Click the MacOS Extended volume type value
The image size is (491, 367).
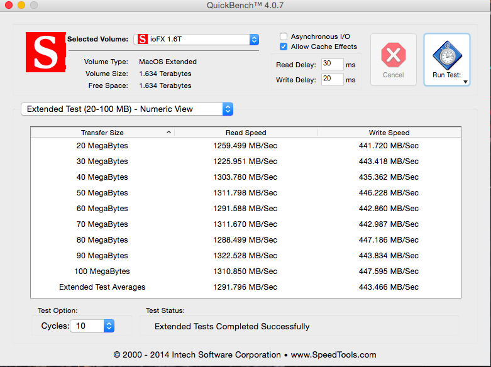click(x=168, y=62)
